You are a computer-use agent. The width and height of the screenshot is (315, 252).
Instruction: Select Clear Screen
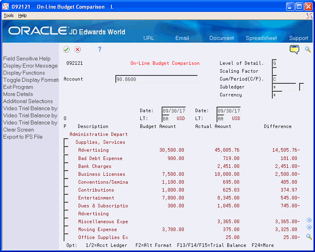[19, 130]
